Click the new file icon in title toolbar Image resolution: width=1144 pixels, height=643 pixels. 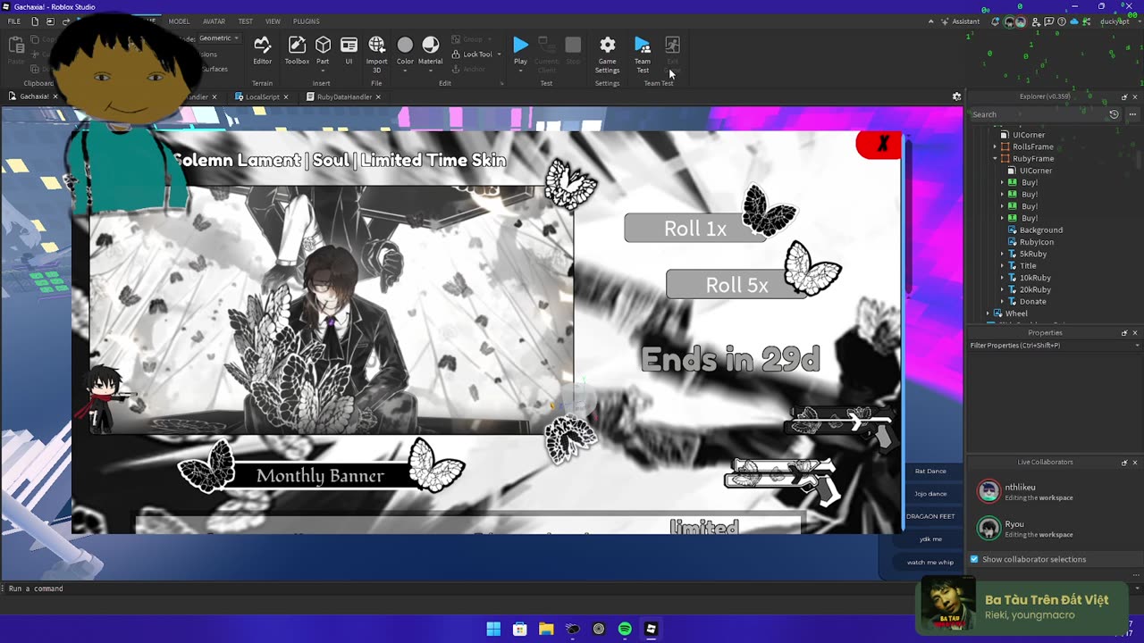click(x=35, y=21)
